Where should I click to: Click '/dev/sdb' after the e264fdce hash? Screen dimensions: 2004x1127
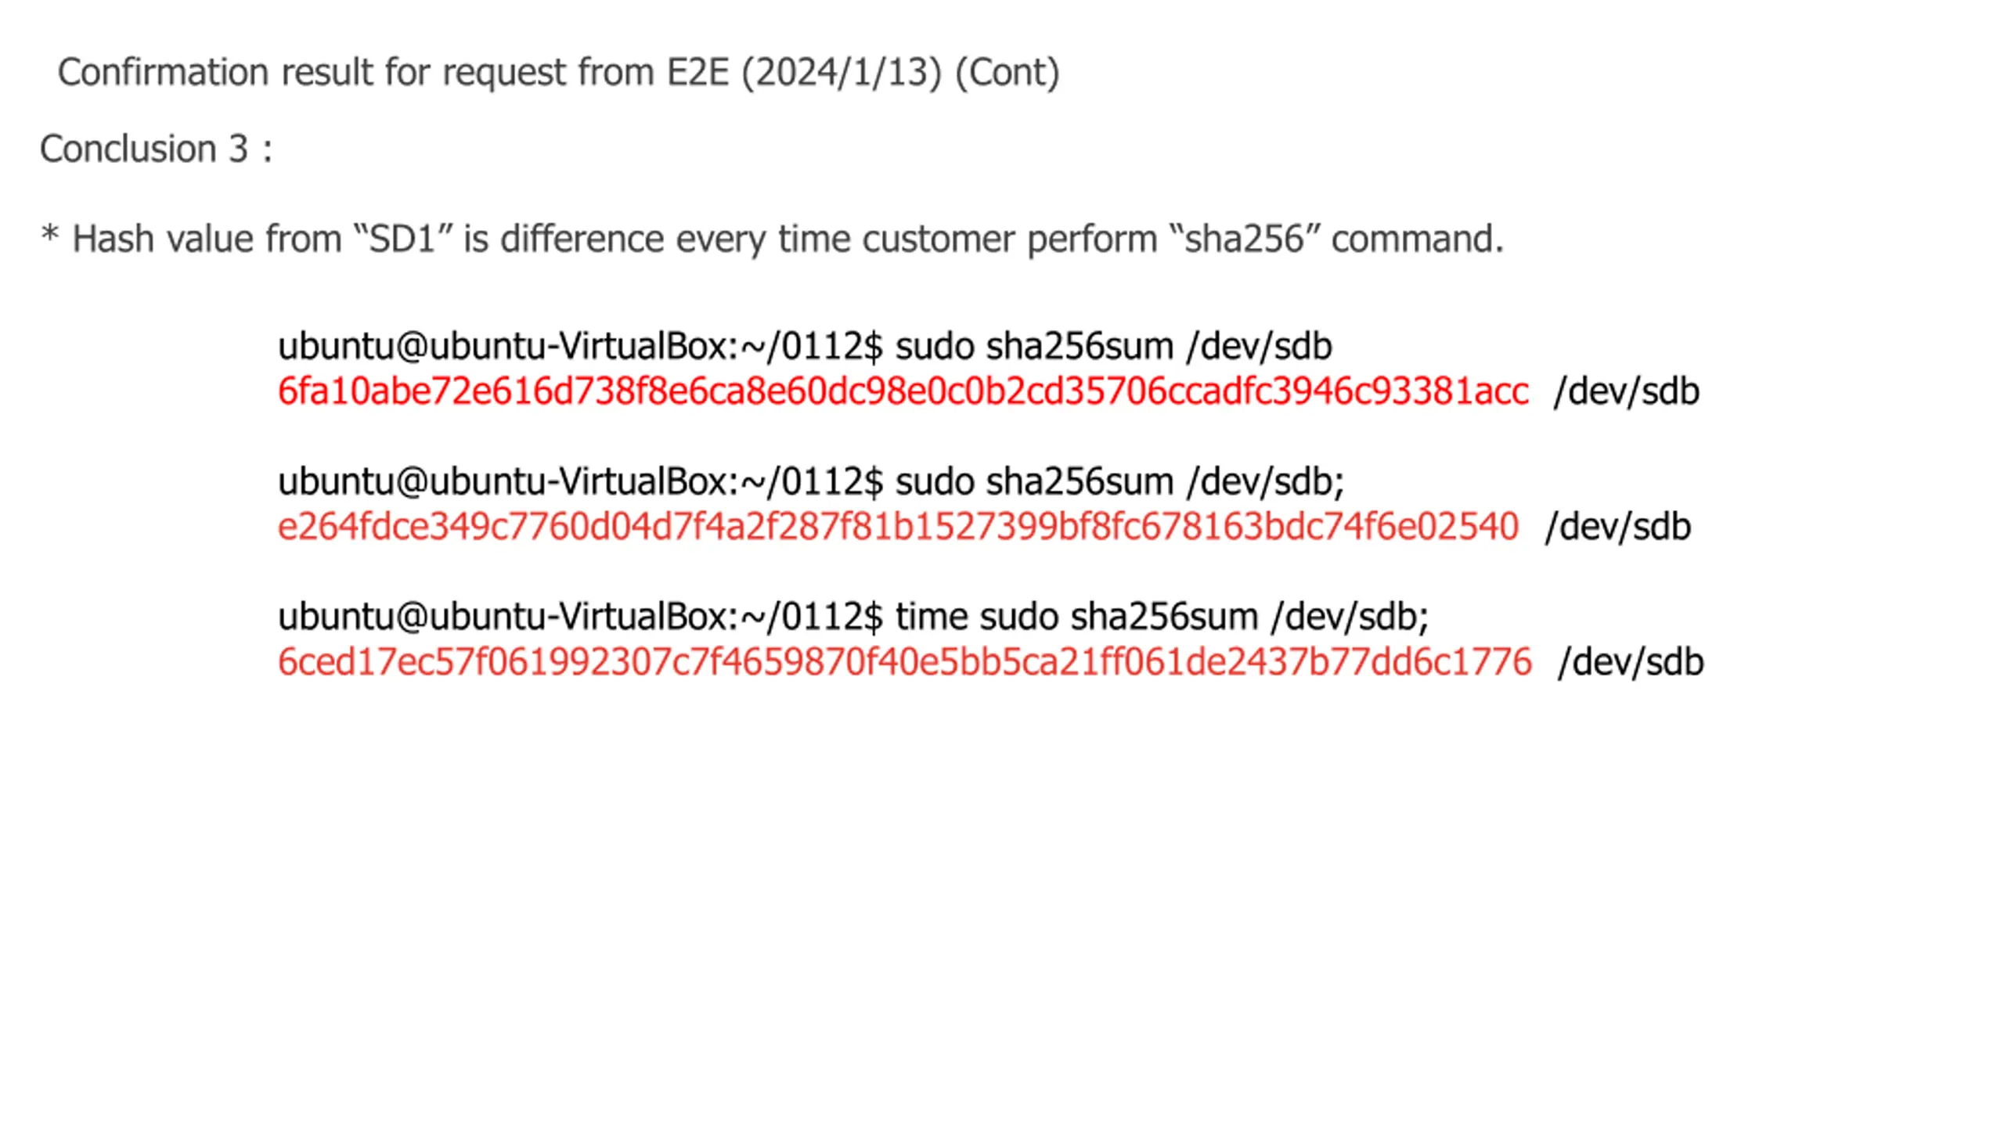[1618, 527]
